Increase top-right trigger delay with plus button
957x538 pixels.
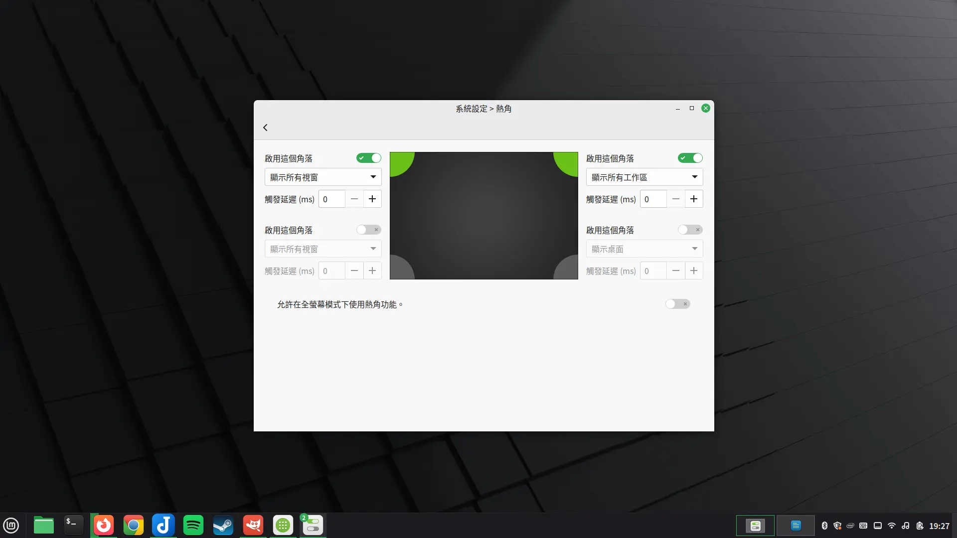tap(694, 199)
